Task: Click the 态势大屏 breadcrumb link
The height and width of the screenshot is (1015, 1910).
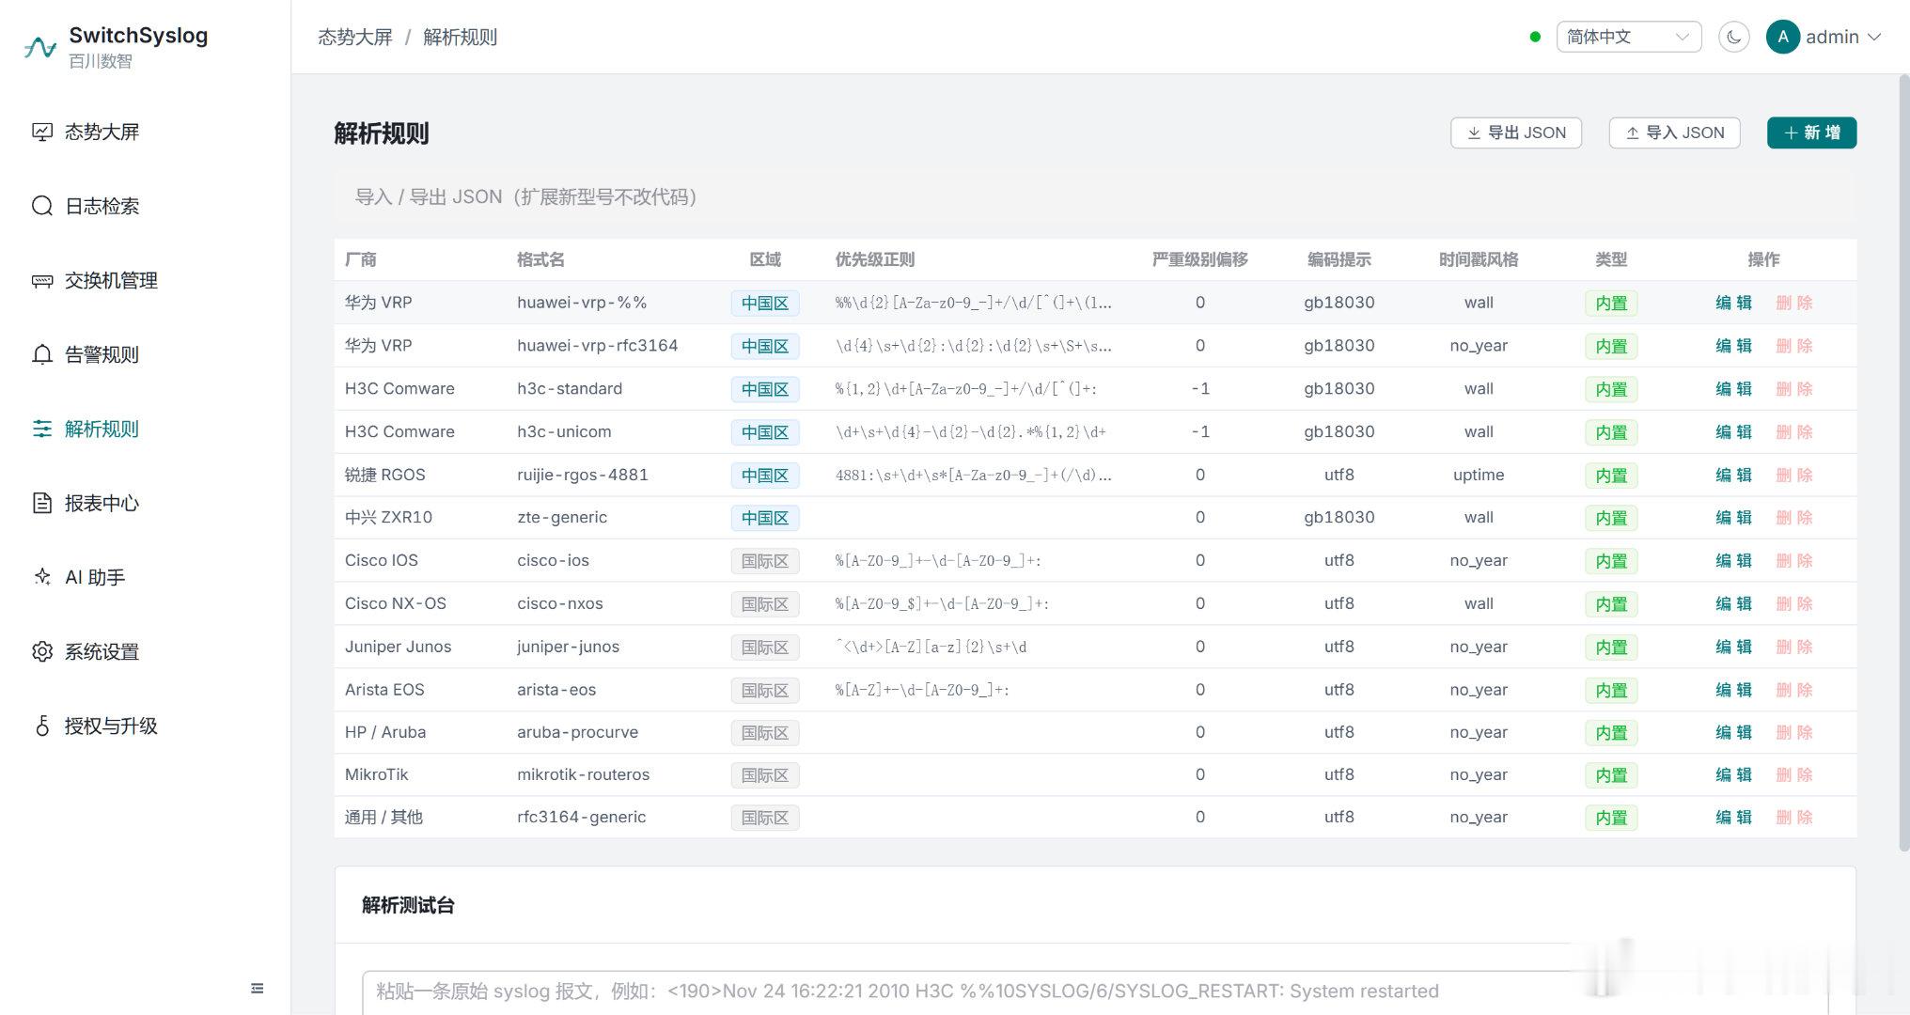Action: [x=355, y=37]
